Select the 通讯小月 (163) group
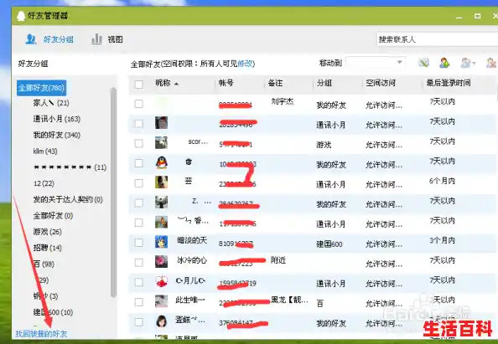 point(57,119)
